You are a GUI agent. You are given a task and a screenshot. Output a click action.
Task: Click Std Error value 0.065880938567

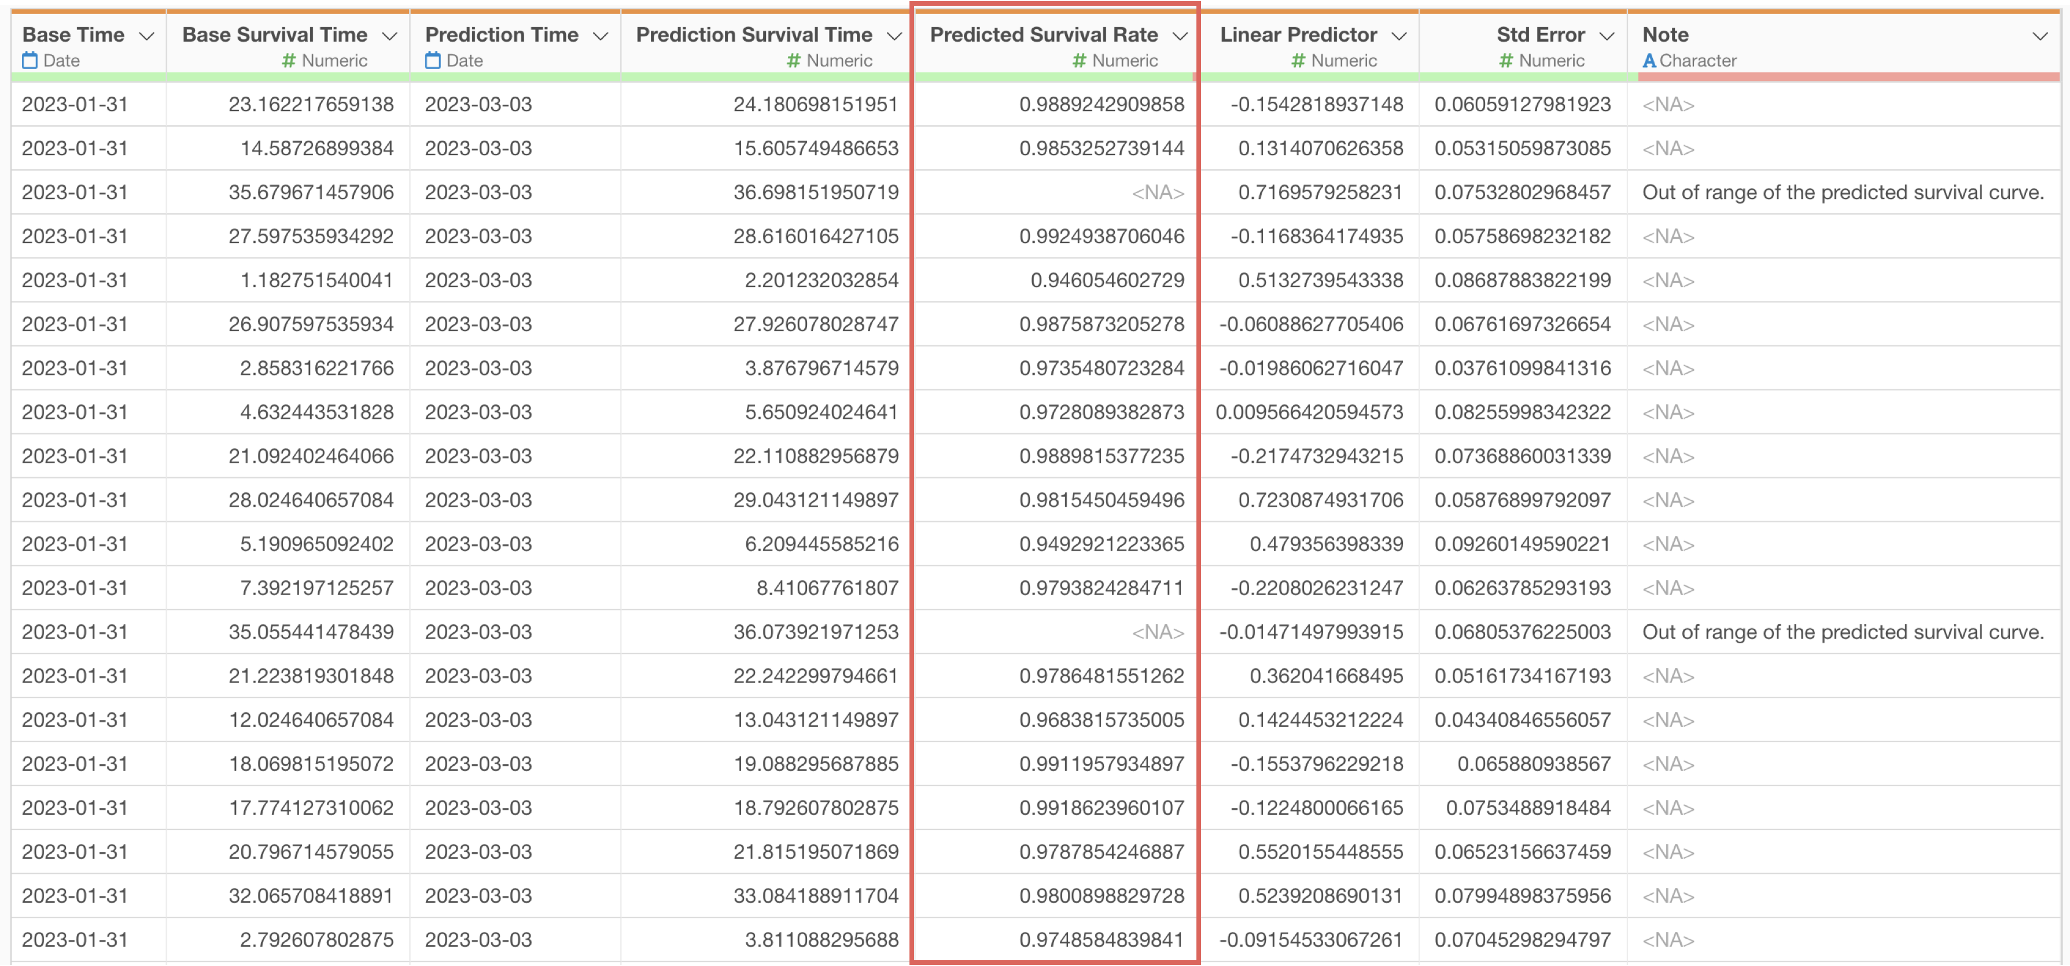[x=1534, y=764]
